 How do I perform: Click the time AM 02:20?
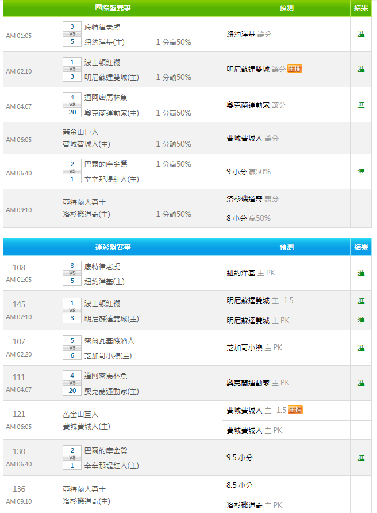point(18,354)
